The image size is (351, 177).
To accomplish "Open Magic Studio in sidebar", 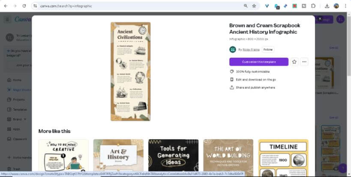I will pos(19,90).
